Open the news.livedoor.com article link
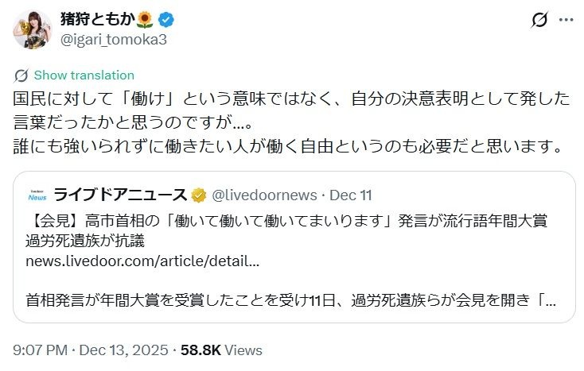The image size is (584, 371). click(x=143, y=261)
